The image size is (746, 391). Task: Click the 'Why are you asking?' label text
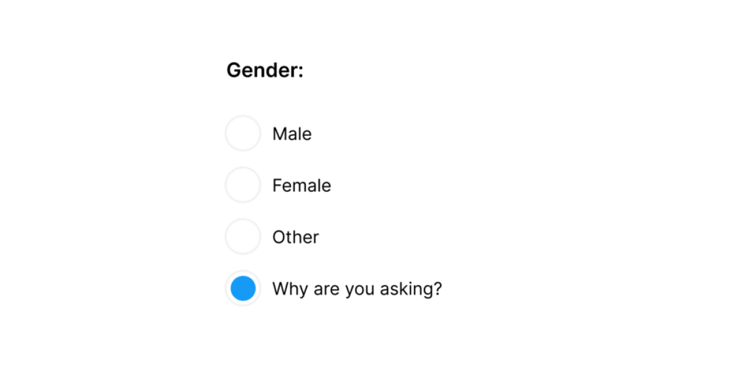(357, 289)
